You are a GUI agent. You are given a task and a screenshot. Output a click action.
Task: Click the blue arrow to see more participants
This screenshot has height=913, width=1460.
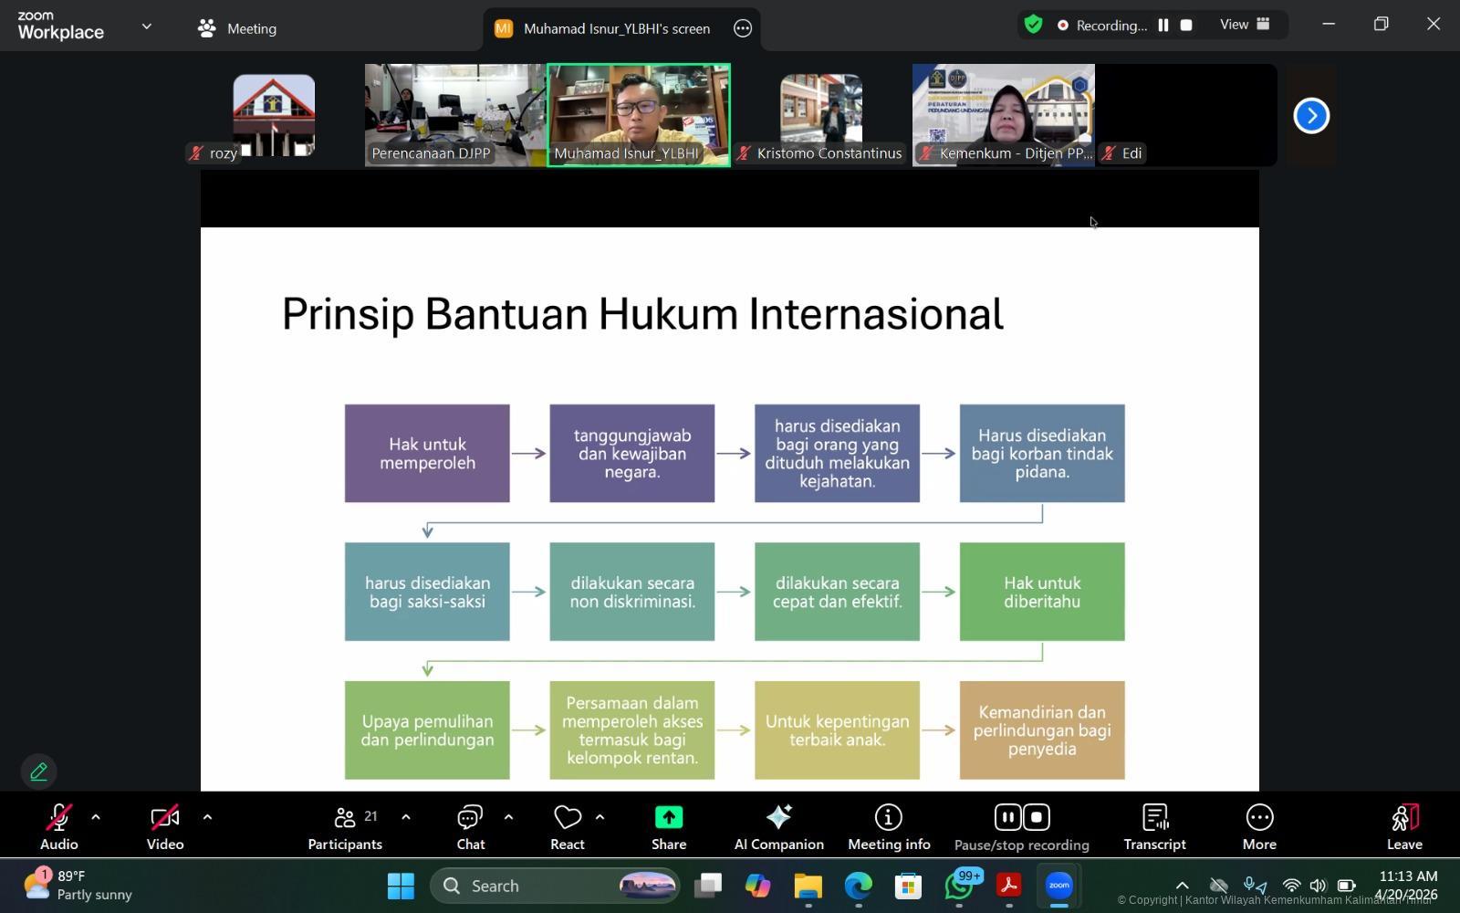1310,115
